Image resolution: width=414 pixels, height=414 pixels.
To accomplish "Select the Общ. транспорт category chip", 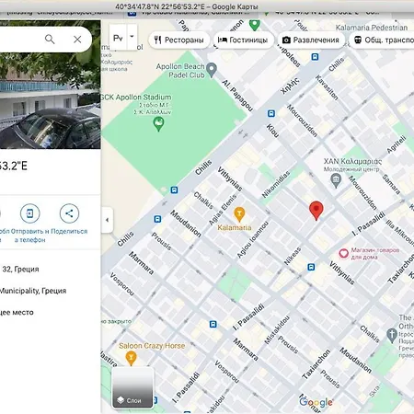I will [382, 40].
